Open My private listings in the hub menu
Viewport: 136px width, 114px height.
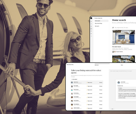pos(99,23)
